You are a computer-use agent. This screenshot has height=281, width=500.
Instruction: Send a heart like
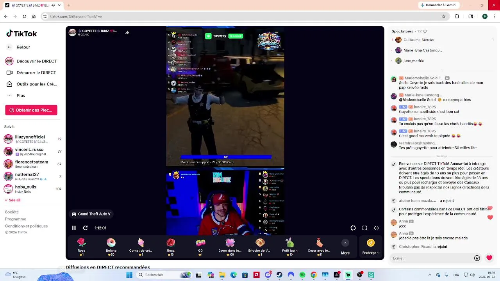tap(489, 258)
